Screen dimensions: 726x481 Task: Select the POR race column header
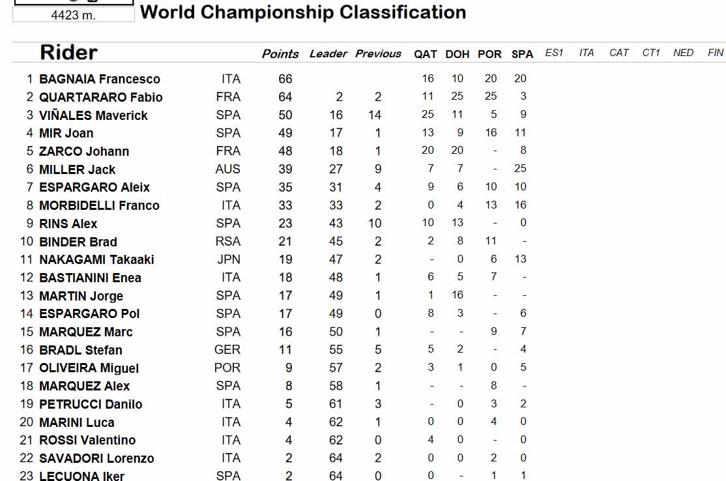pos(489,55)
